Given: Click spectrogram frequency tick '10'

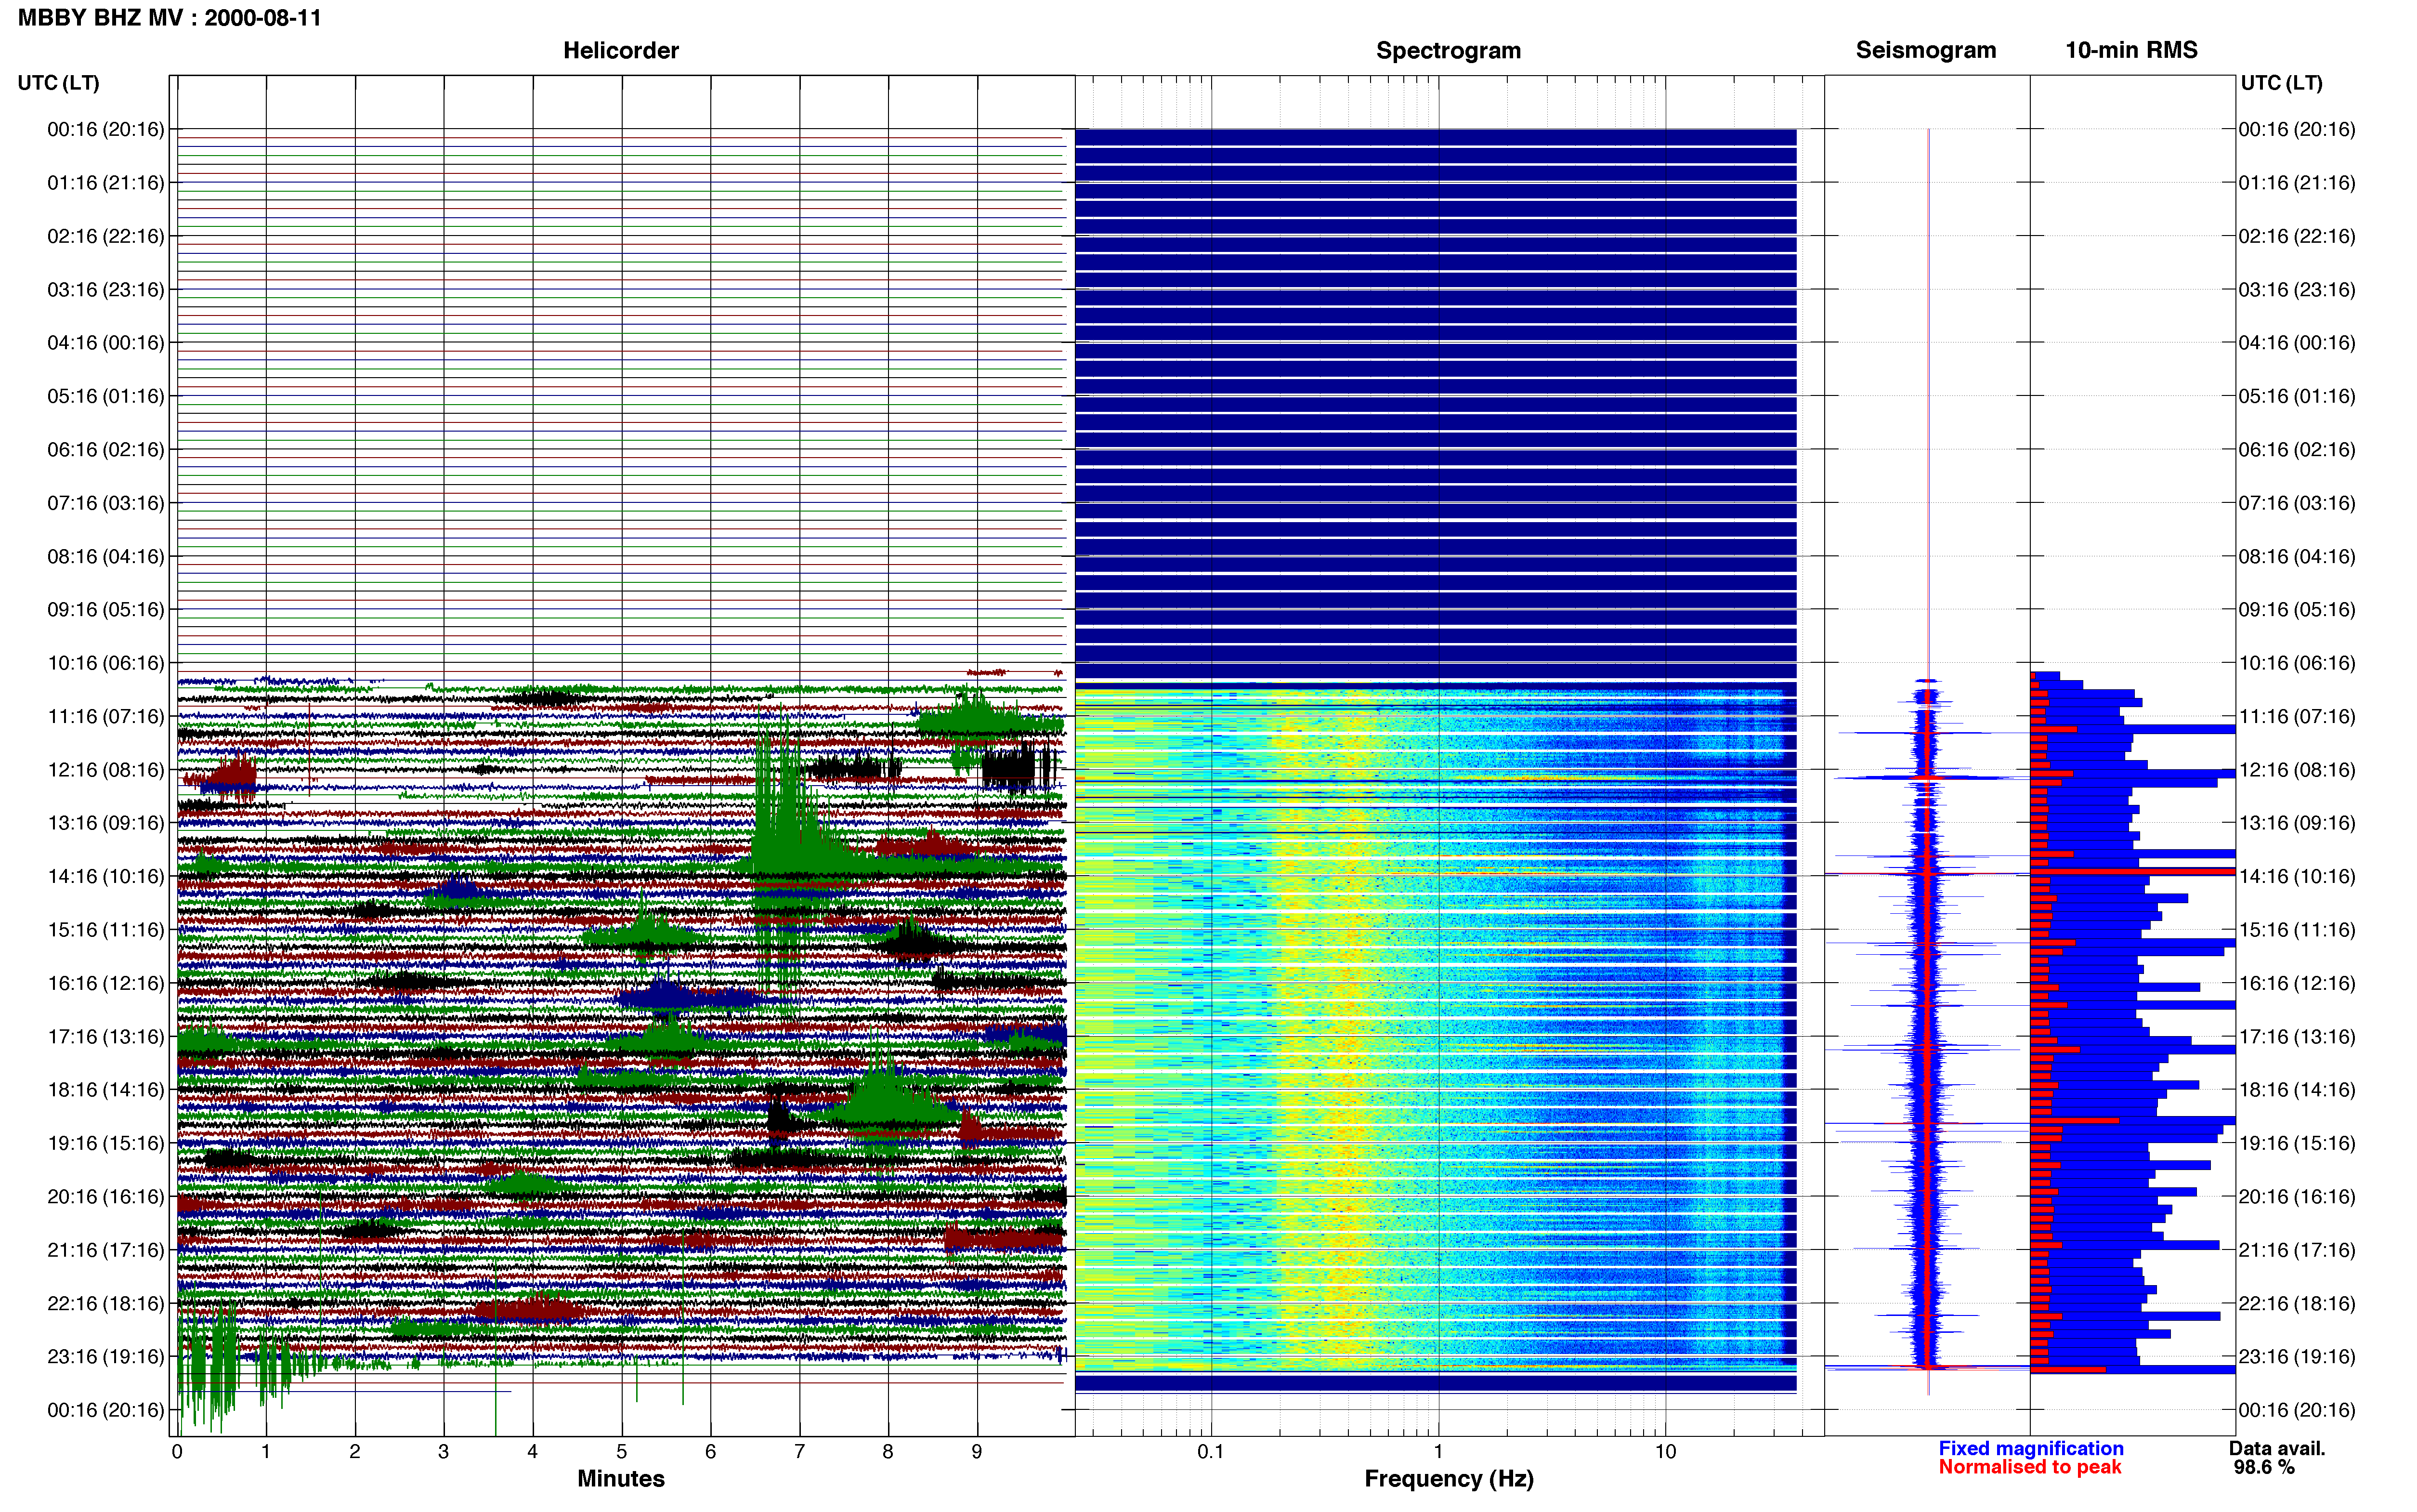Looking at the screenshot, I should click(x=1665, y=1451).
